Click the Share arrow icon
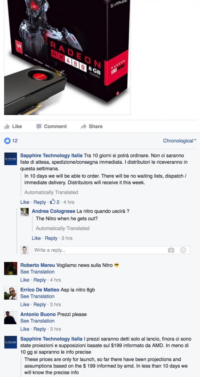Viewport: 200px width, 377px height. tap(83, 126)
